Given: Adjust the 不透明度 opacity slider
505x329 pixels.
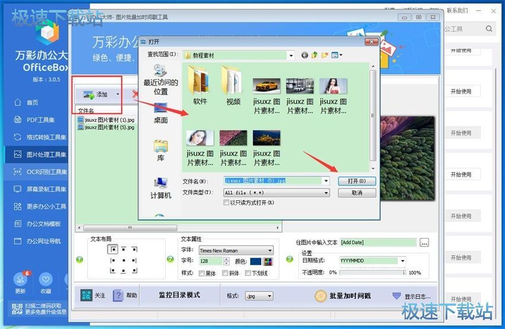Looking at the screenshot, I should tap(373, 272).
